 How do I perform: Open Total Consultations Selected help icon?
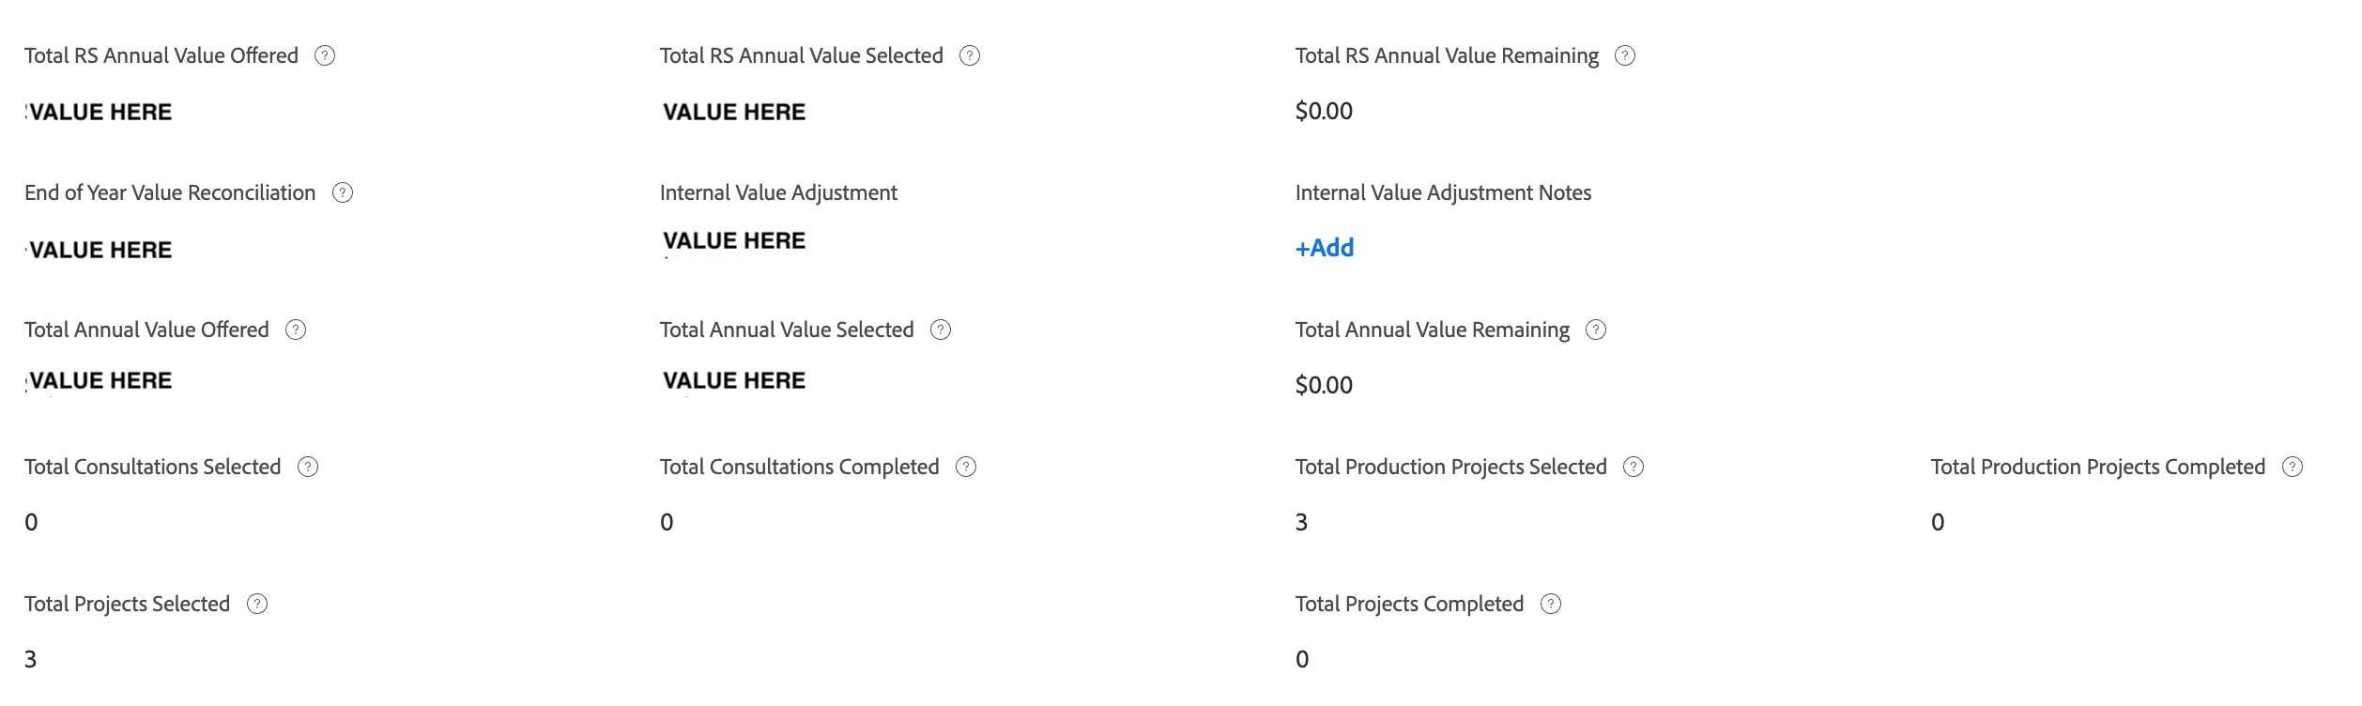pos(308,468)
